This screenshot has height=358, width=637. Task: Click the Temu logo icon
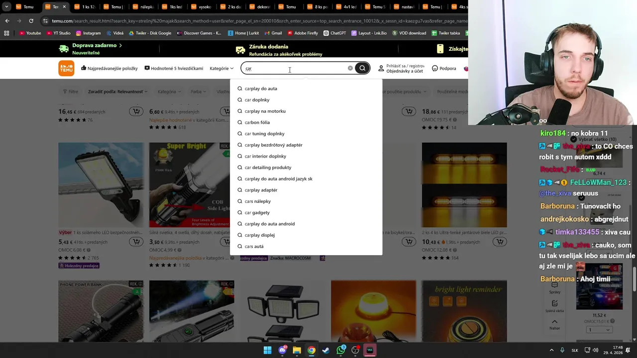[x=66, y=68]
